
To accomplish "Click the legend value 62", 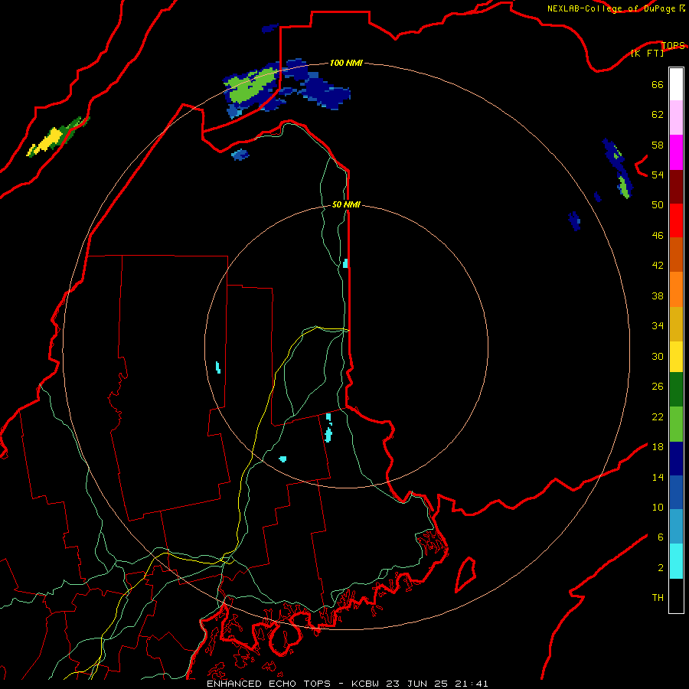I will pos(658,115).
